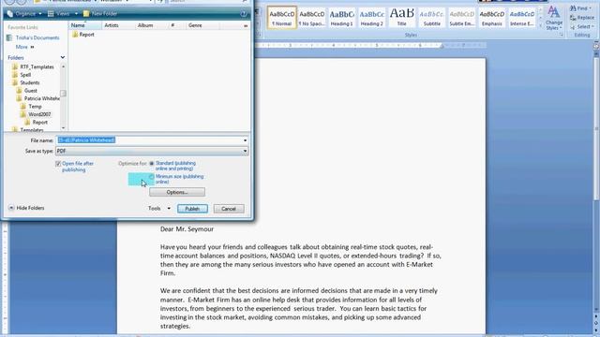
Task: Select the Report subfolder in folder tree
Action: (36, 123)
